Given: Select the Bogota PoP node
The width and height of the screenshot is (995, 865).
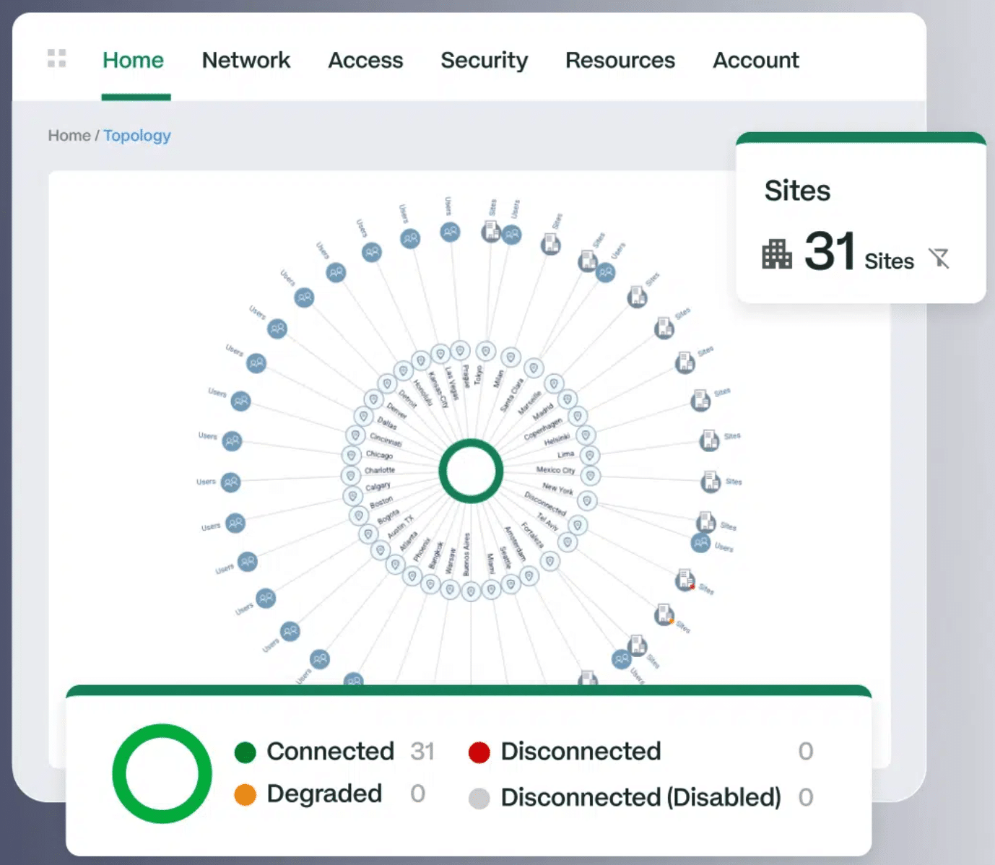Looking at the screenshot, I should [368, 534].
